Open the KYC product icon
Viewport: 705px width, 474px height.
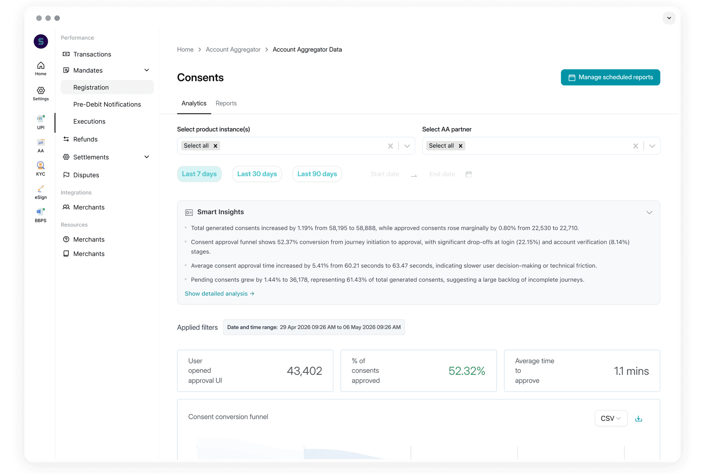click(41, 169)
